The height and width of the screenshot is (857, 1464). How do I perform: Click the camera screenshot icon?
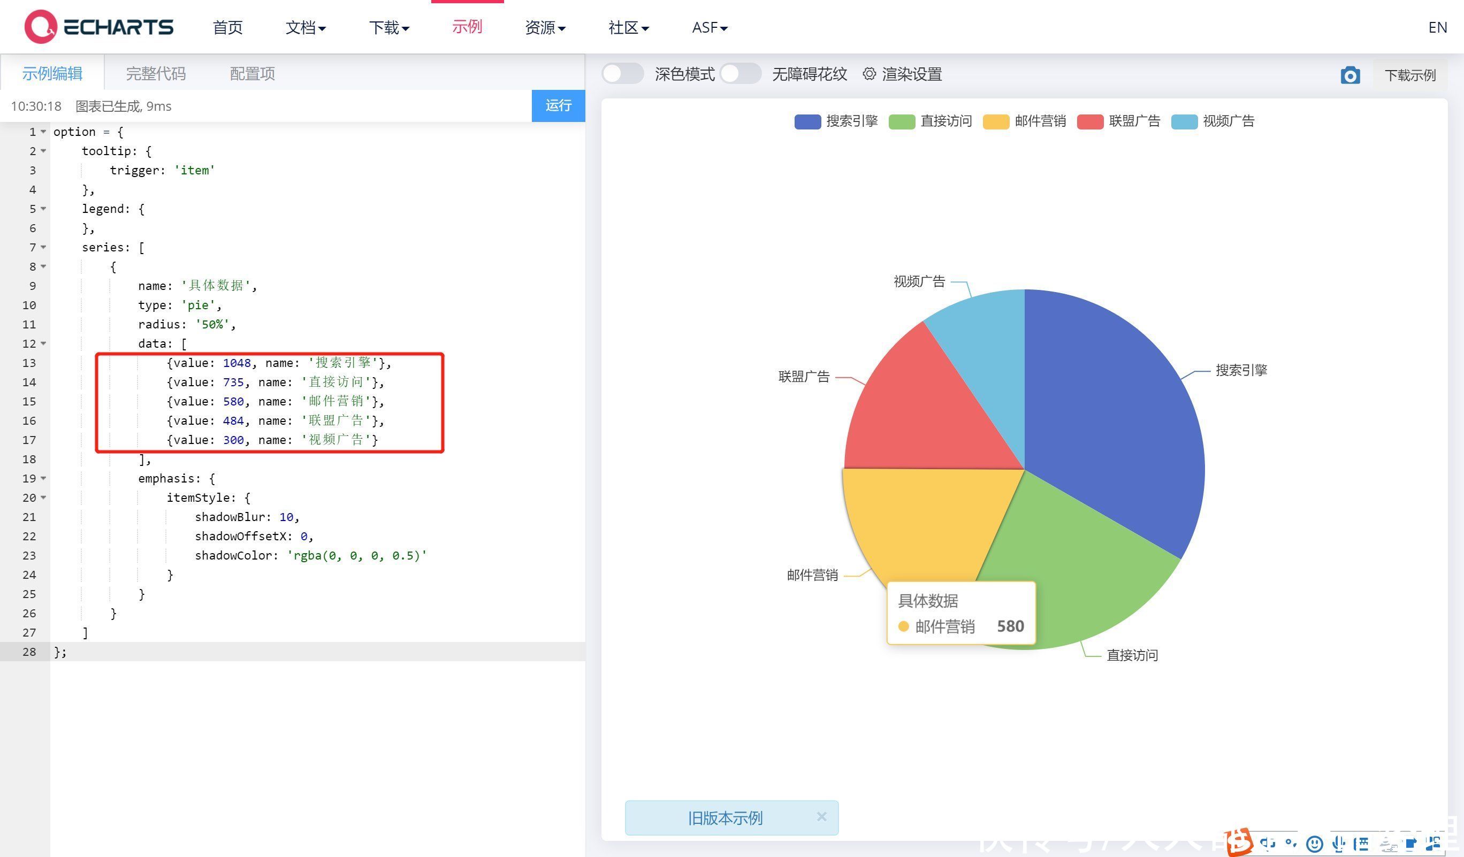[1350, 75]
